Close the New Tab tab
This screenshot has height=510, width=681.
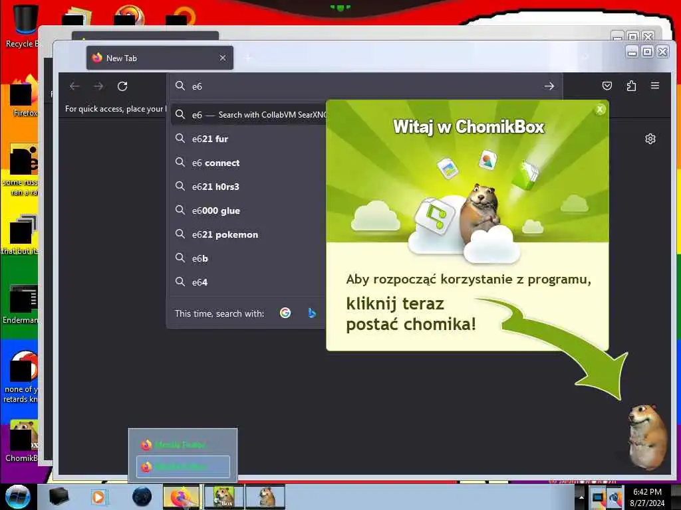click(223, 58)
